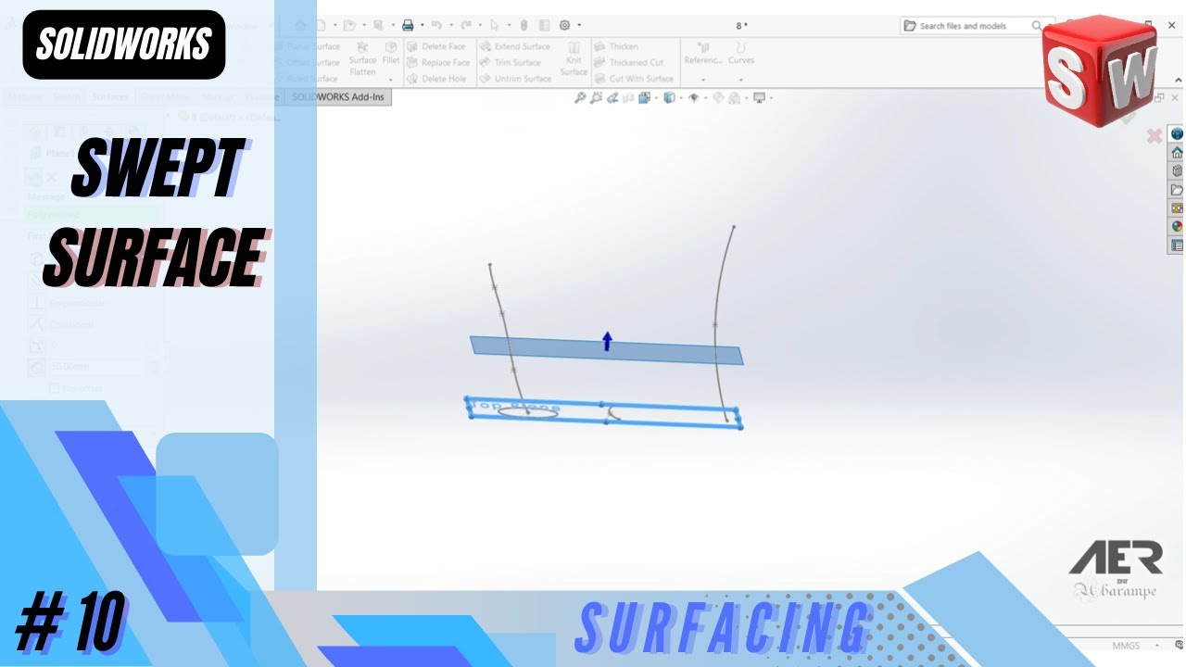The width and height of the screenshot is (1186, 667).
Task: Click the Previous View icon
Action: tap(612, 97)
